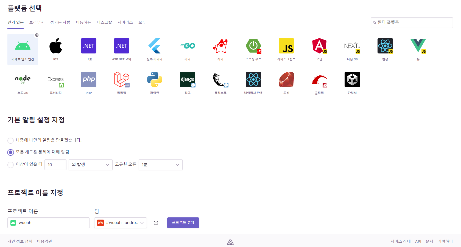Choose the Flask platform icon
Screen dimensions: 461x247
220,80
